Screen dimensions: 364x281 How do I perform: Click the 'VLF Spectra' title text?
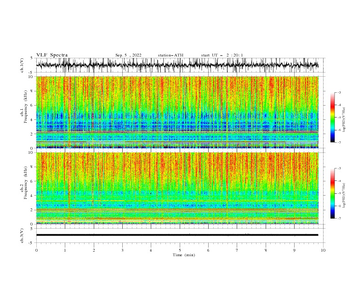click(52, 55)
